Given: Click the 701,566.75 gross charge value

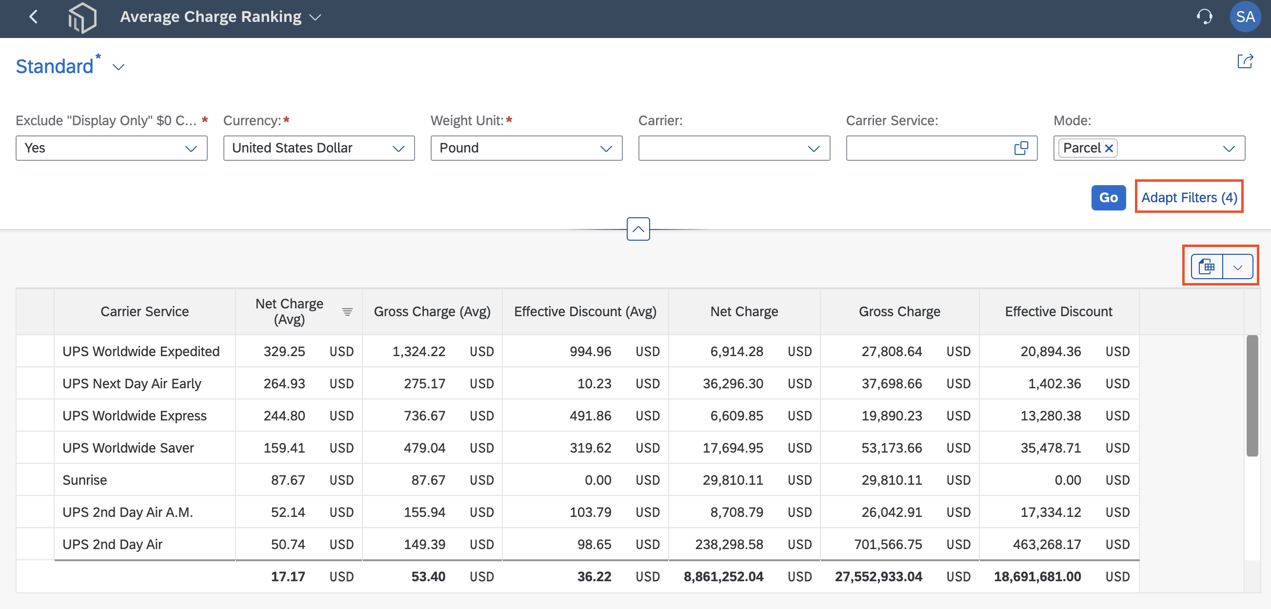Looking at the screenshot, I should click(888, 545).
